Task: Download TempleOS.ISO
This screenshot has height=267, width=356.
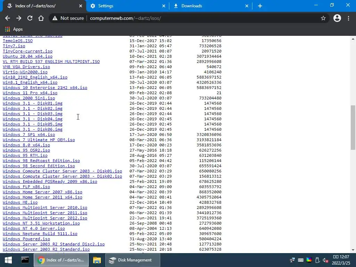Action: pyautogui.click(x=18, y=41)
